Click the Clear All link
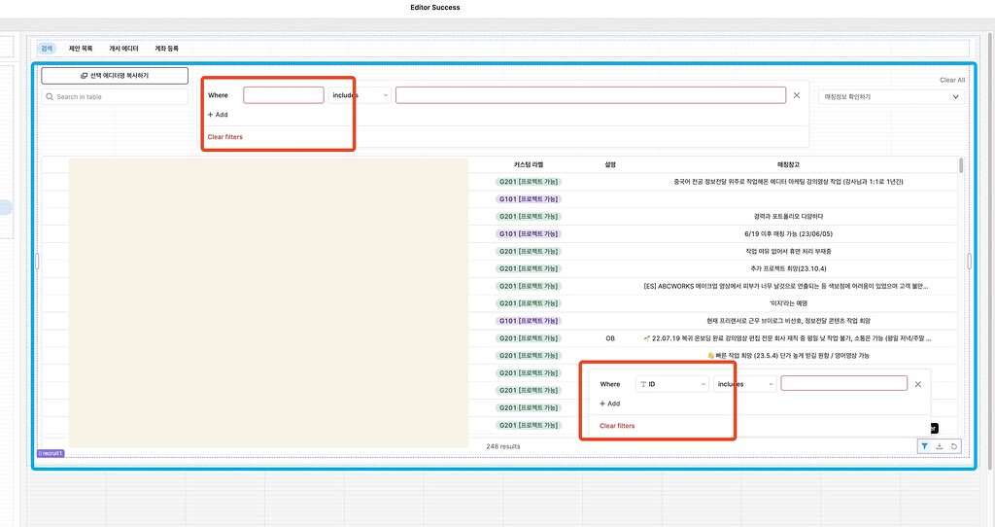Viewport: 995px width, 527px height. tap(952, 80)
